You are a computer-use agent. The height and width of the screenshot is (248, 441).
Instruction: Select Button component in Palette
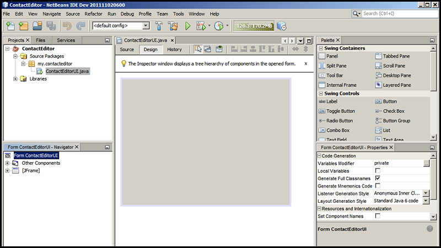pyautogui.click(x=386, y=101)
